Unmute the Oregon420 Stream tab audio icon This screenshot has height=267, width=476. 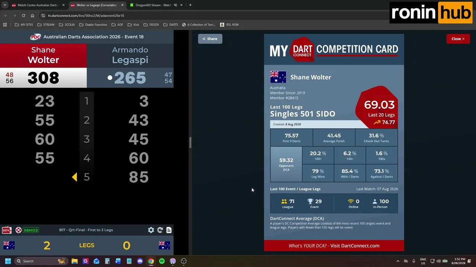tap(176, 5)
